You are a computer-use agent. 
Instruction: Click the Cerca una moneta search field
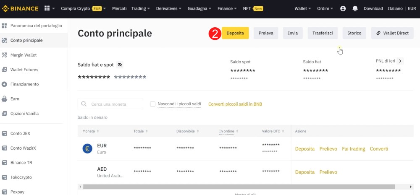pyautogui.click(x=110, y=104)
